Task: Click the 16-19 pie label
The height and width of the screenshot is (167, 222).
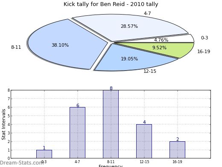Action: pyautogui.click(x=204, y=51)
